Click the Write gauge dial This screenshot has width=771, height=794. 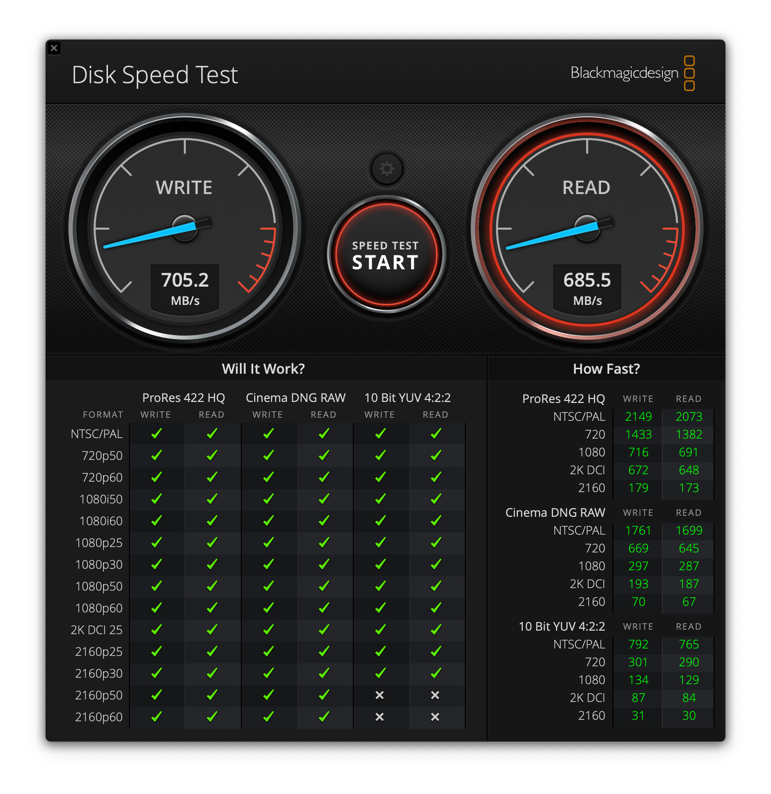click(x=185, y=228)
